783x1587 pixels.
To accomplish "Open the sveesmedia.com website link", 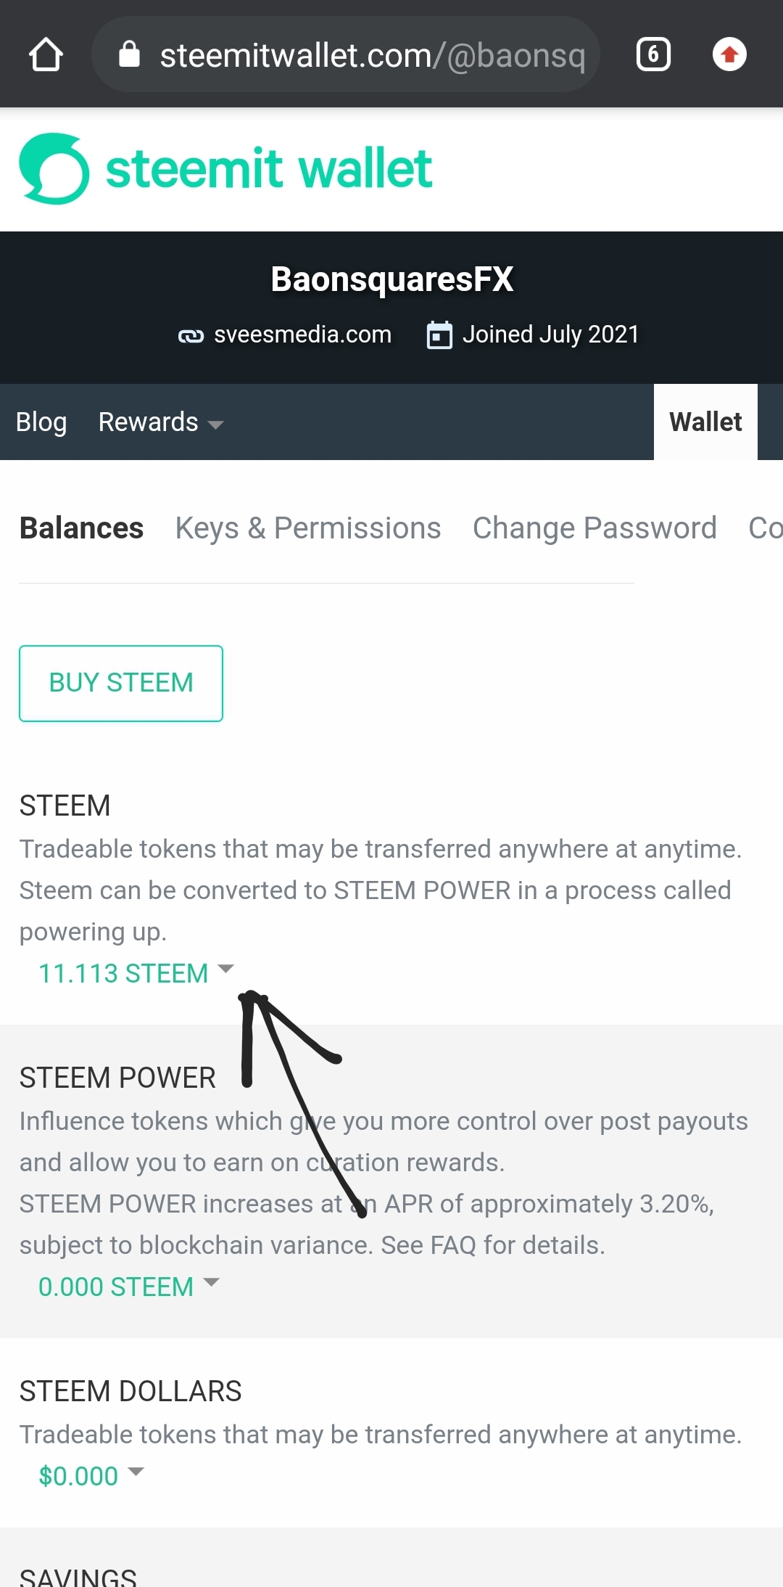I will (302, 335).
